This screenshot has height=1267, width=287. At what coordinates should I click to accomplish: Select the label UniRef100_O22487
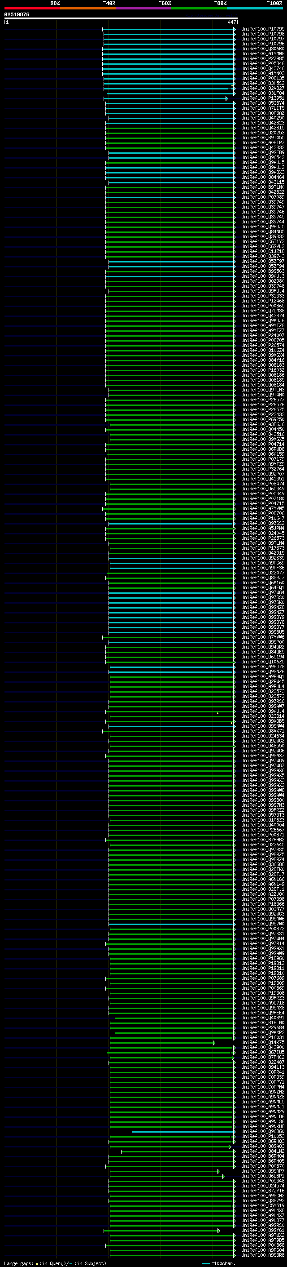point(263,1062)
